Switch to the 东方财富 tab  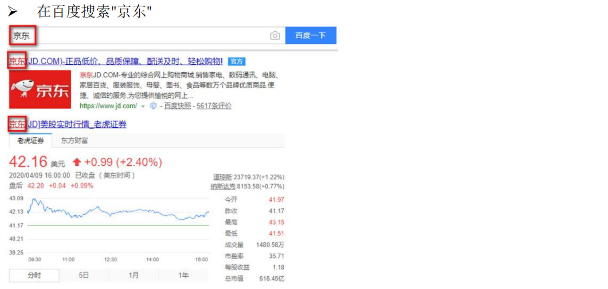(74, 141)
